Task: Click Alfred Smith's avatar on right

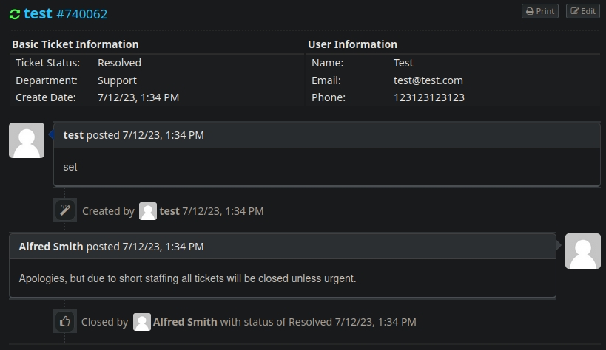Action: tap(582, 251)
